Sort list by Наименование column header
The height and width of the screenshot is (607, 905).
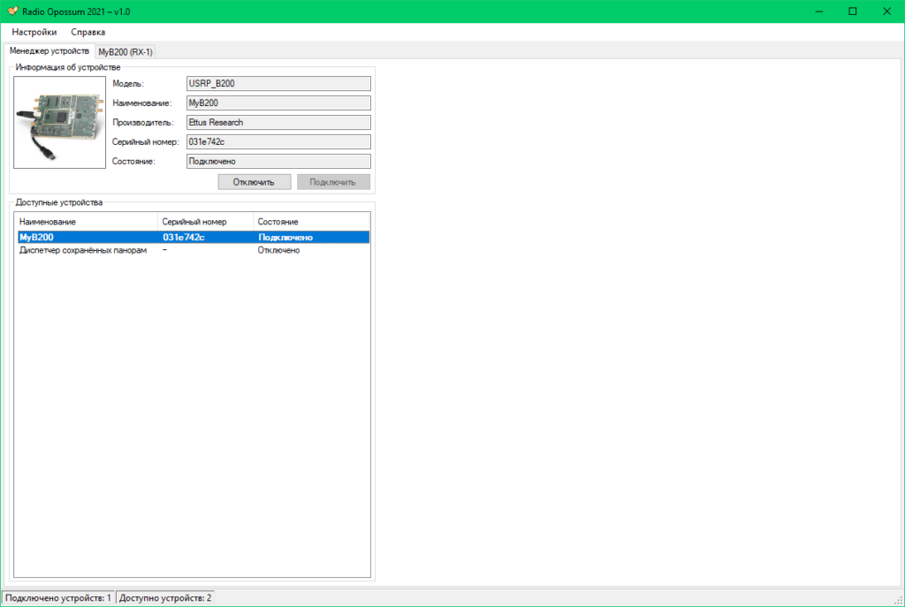pos(86,222)
